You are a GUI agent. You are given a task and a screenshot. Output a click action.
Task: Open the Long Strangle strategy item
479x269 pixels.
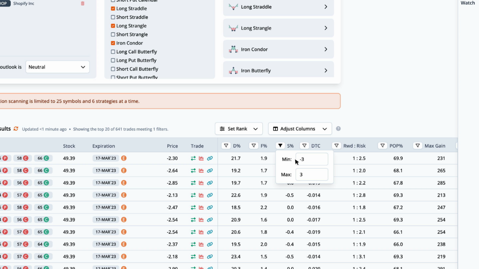tap(278, 28)
